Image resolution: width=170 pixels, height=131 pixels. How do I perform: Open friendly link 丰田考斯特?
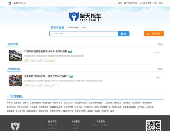click(68, 107)
